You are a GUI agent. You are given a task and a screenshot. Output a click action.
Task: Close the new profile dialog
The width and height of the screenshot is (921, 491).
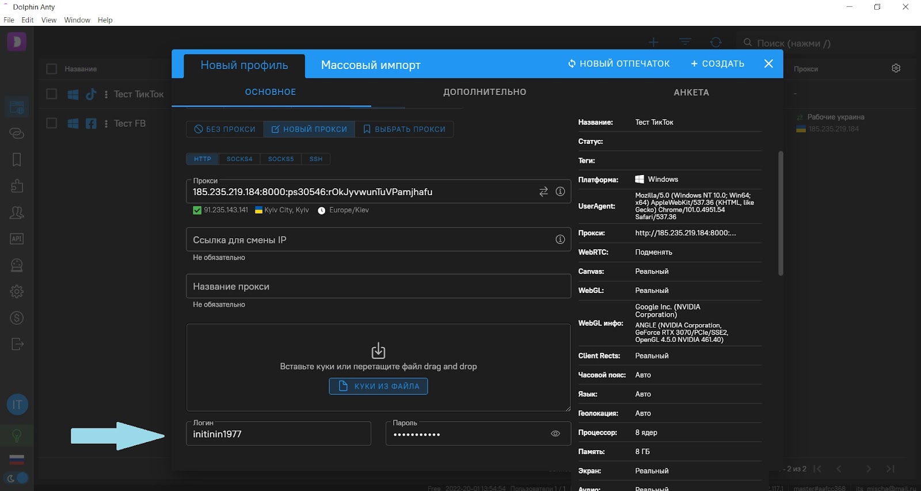(768, 64)
